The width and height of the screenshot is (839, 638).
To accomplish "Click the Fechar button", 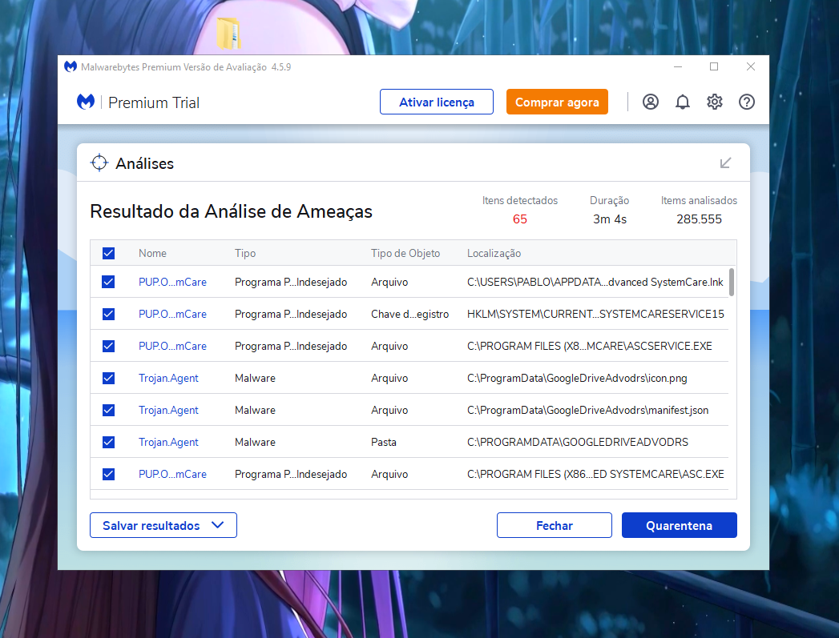I will [555, 525].
